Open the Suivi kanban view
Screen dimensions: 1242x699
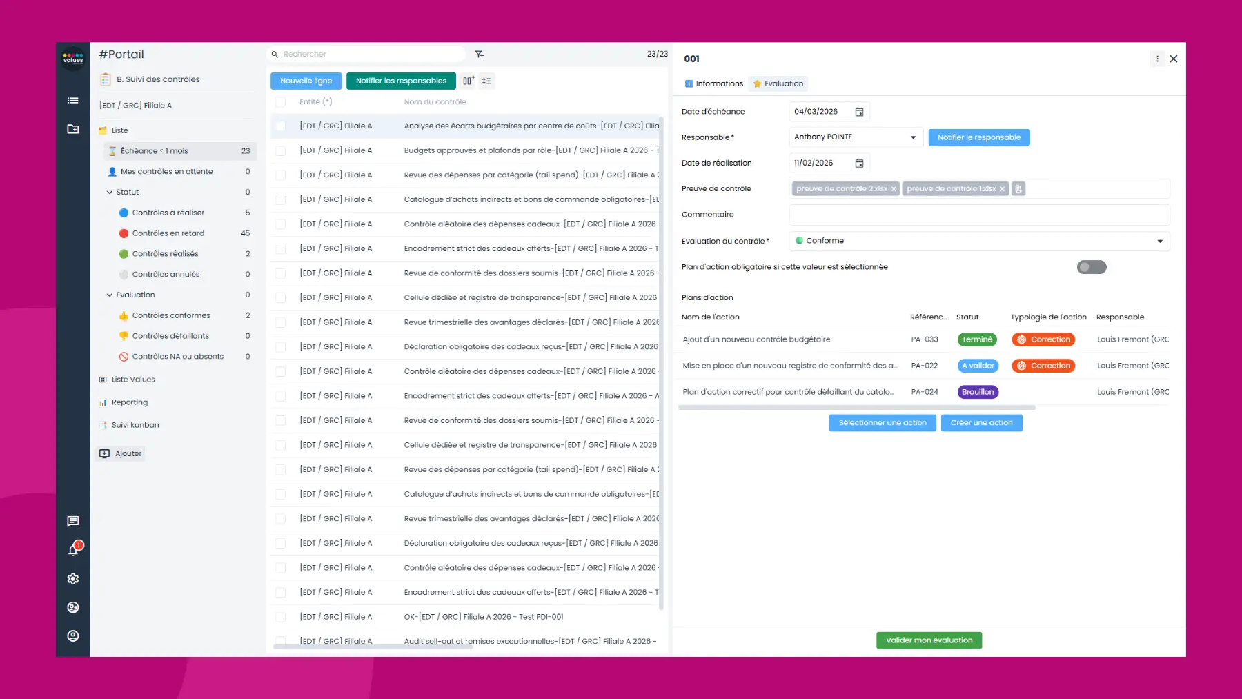(135, 424)
